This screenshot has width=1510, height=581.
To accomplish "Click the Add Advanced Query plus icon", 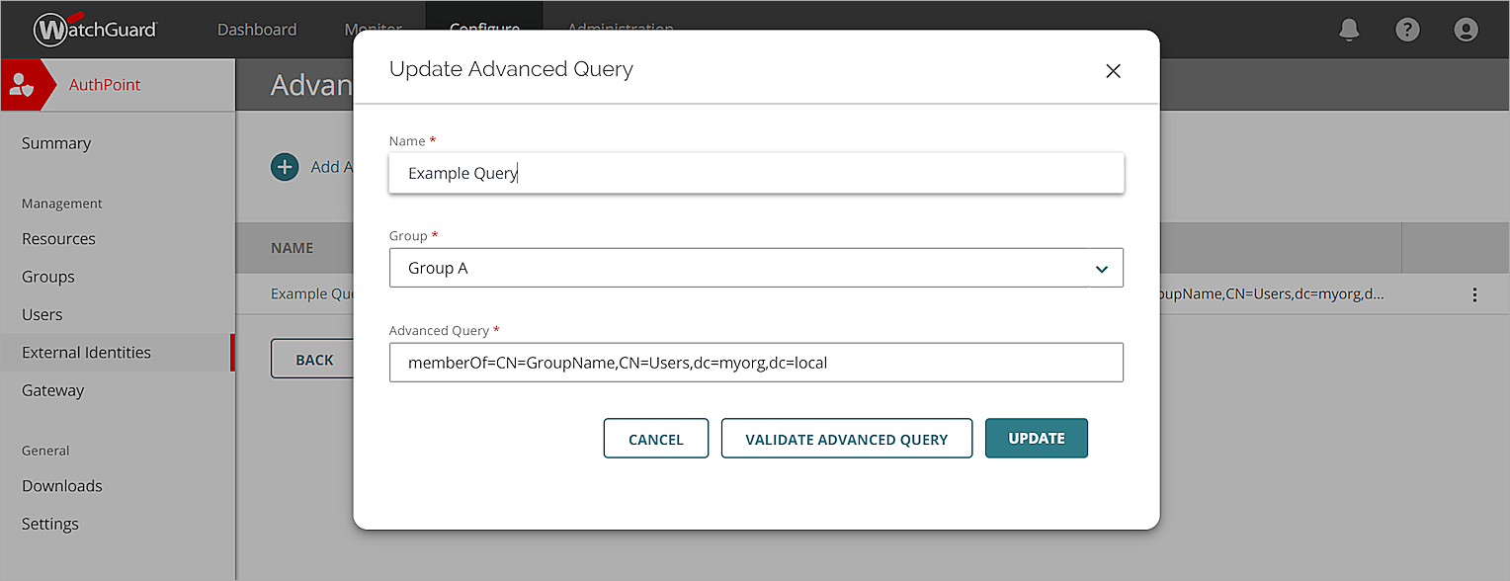I will [285, 167].
